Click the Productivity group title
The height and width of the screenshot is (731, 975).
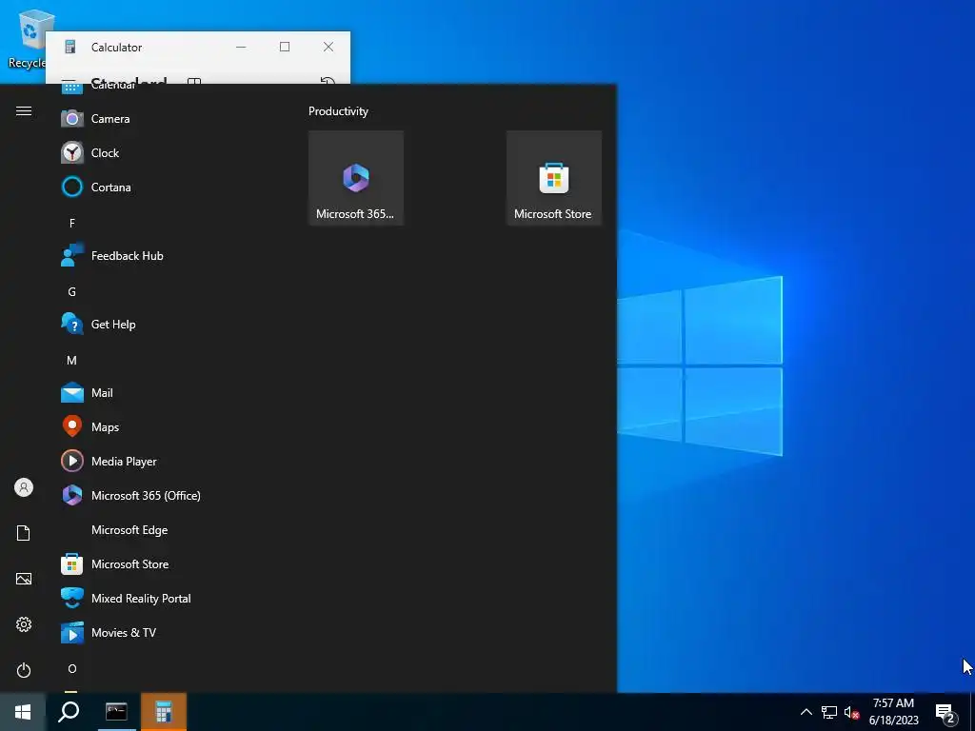click(x=338, y=111)
